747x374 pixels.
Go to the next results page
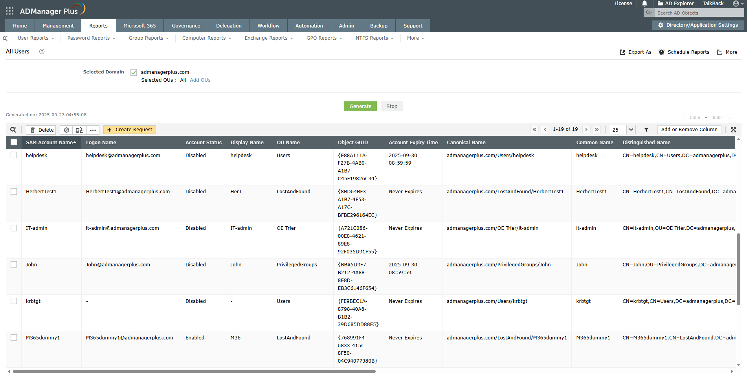tap(586, 130)
